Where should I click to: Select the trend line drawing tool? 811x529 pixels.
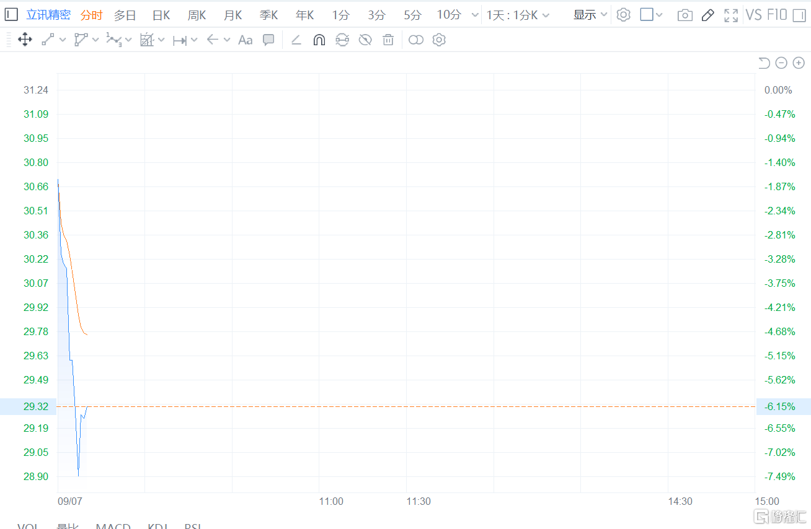click(48, 40)
